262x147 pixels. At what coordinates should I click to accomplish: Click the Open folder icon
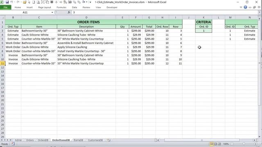point(25,2)
